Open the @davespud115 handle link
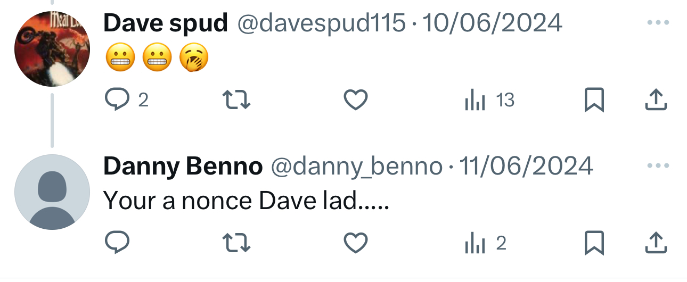Screen dimensions: 687x282 click(321, 23)
